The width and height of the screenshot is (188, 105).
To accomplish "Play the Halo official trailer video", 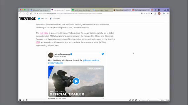I will click(76, 81).
